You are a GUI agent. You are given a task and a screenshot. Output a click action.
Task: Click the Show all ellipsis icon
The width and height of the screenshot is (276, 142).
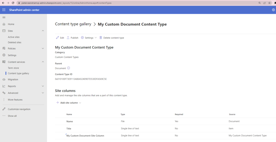tap(4, 116)
